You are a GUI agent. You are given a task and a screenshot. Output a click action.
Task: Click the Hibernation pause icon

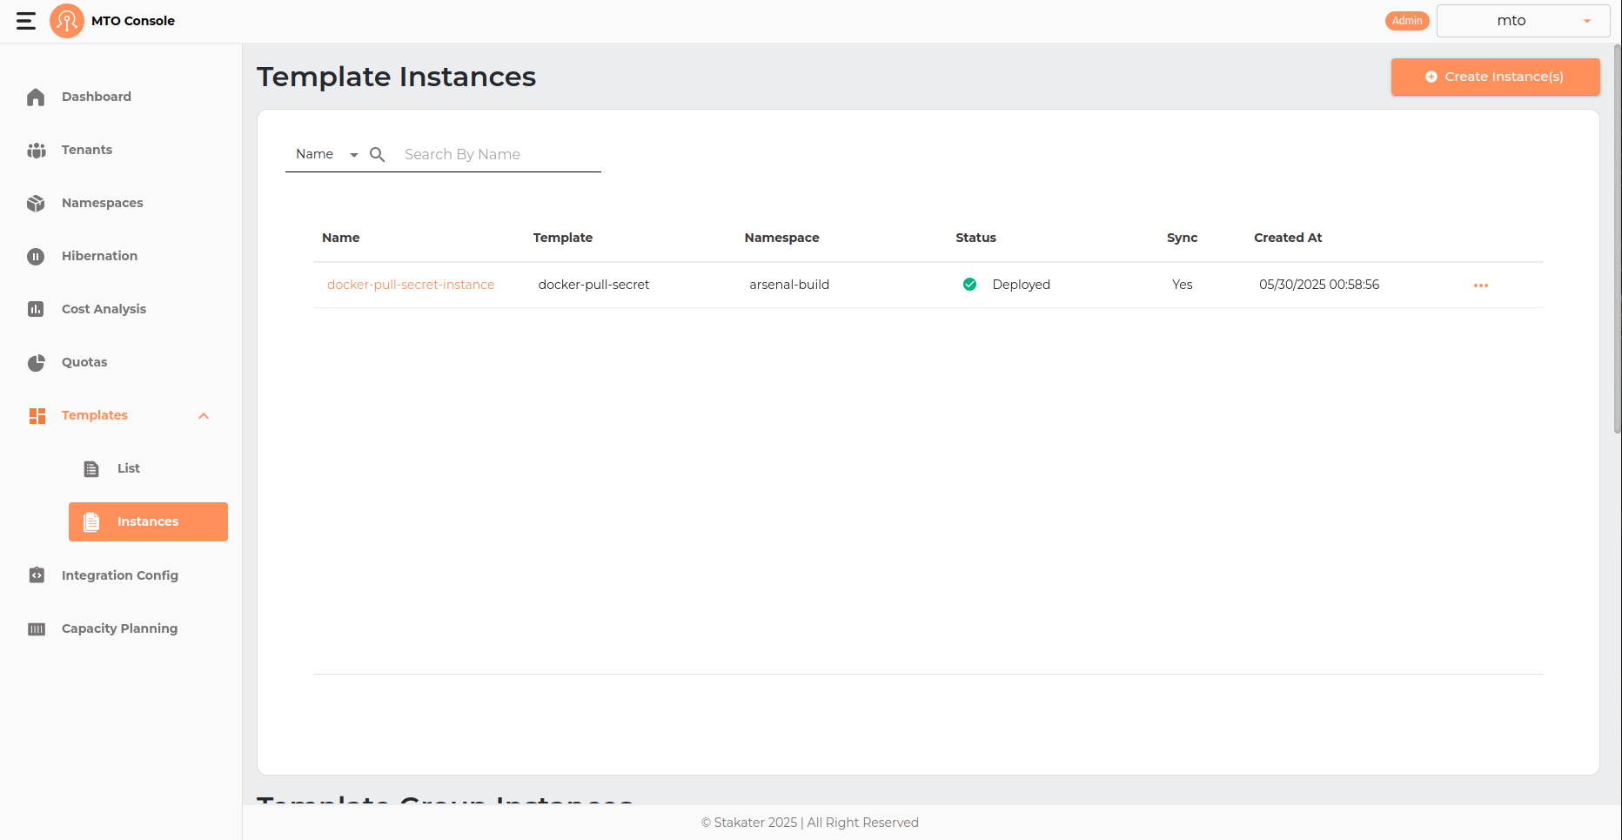click(x=36, y=256)
